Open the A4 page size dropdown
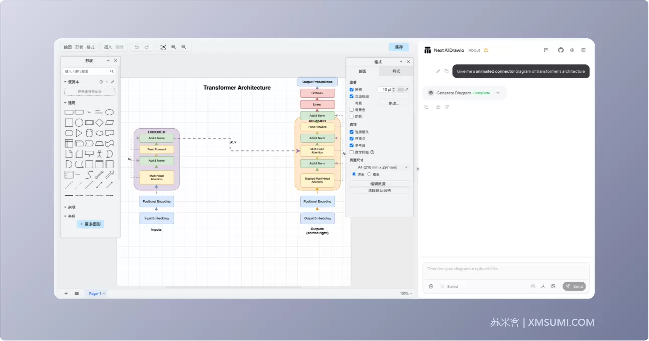 [380, 167]
